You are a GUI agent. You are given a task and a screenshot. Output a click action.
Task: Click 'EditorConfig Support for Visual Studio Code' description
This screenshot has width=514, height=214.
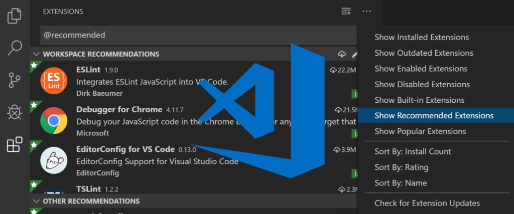(x=157, y=162)
